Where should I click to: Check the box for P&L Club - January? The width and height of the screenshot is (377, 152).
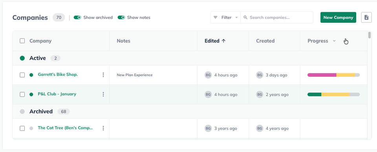pos(22,94)
